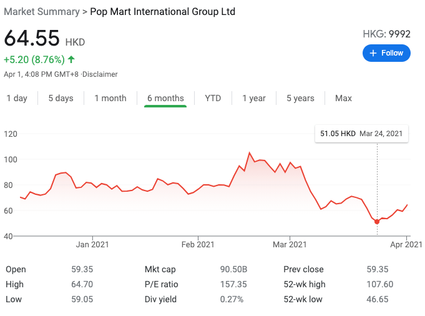The height and width of the screenshot is (316, 425).
Task: Open the 1 month chart tab
Action: coord(110,98)
